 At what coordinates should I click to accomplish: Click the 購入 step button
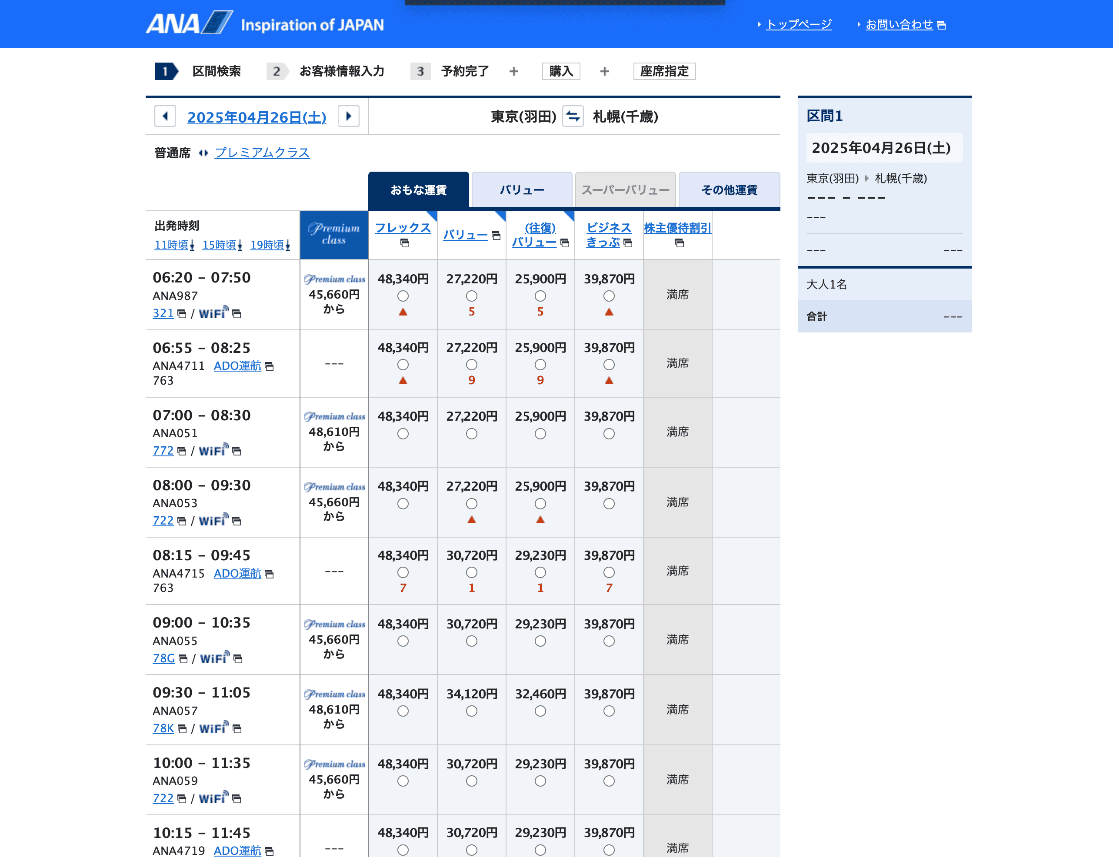[x=560, y=71]
